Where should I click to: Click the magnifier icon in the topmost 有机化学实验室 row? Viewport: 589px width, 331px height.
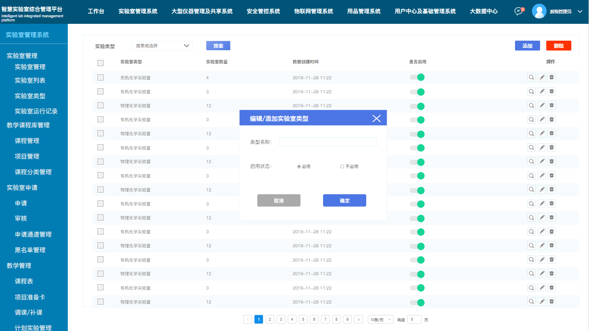[531, 91]
